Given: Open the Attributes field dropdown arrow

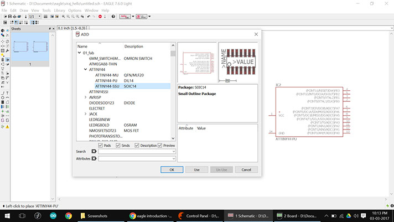Looking at the screenshot, I should [x=174, y=158].
